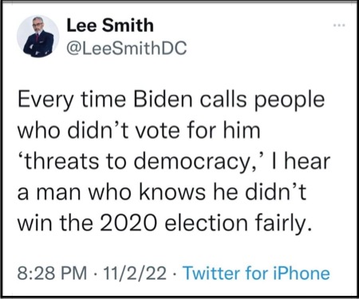Click the word hear in the tweet
The height and width of the screenshot is (299, 359).
point(307,162)
